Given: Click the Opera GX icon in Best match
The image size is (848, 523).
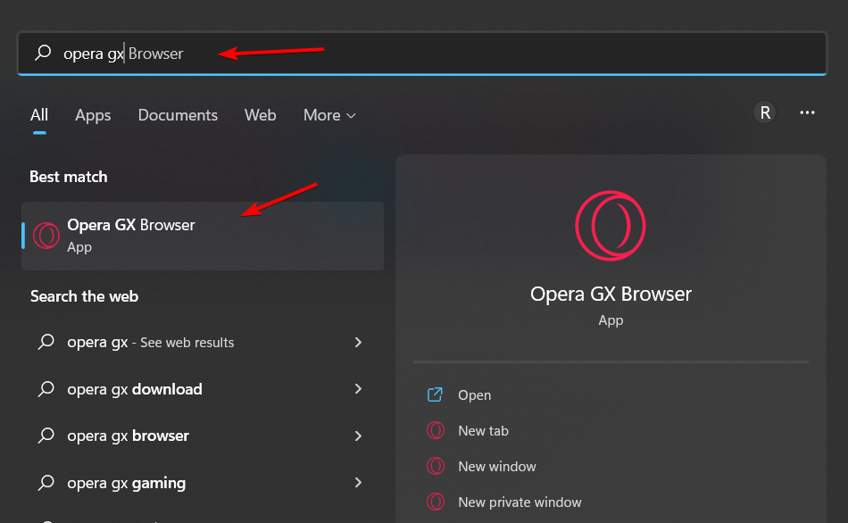Looking at the screenshot, I should (x=46, y=236).
